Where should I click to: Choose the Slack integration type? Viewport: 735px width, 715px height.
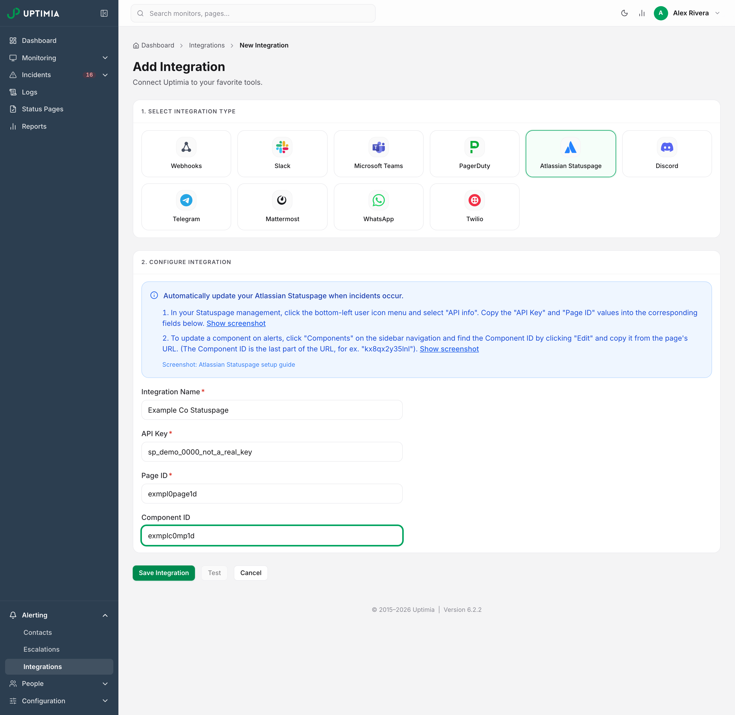click(x=282, y=153)
